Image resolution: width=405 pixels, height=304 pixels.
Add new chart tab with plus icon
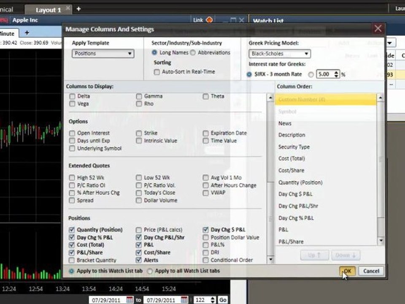tap(27, 33)
